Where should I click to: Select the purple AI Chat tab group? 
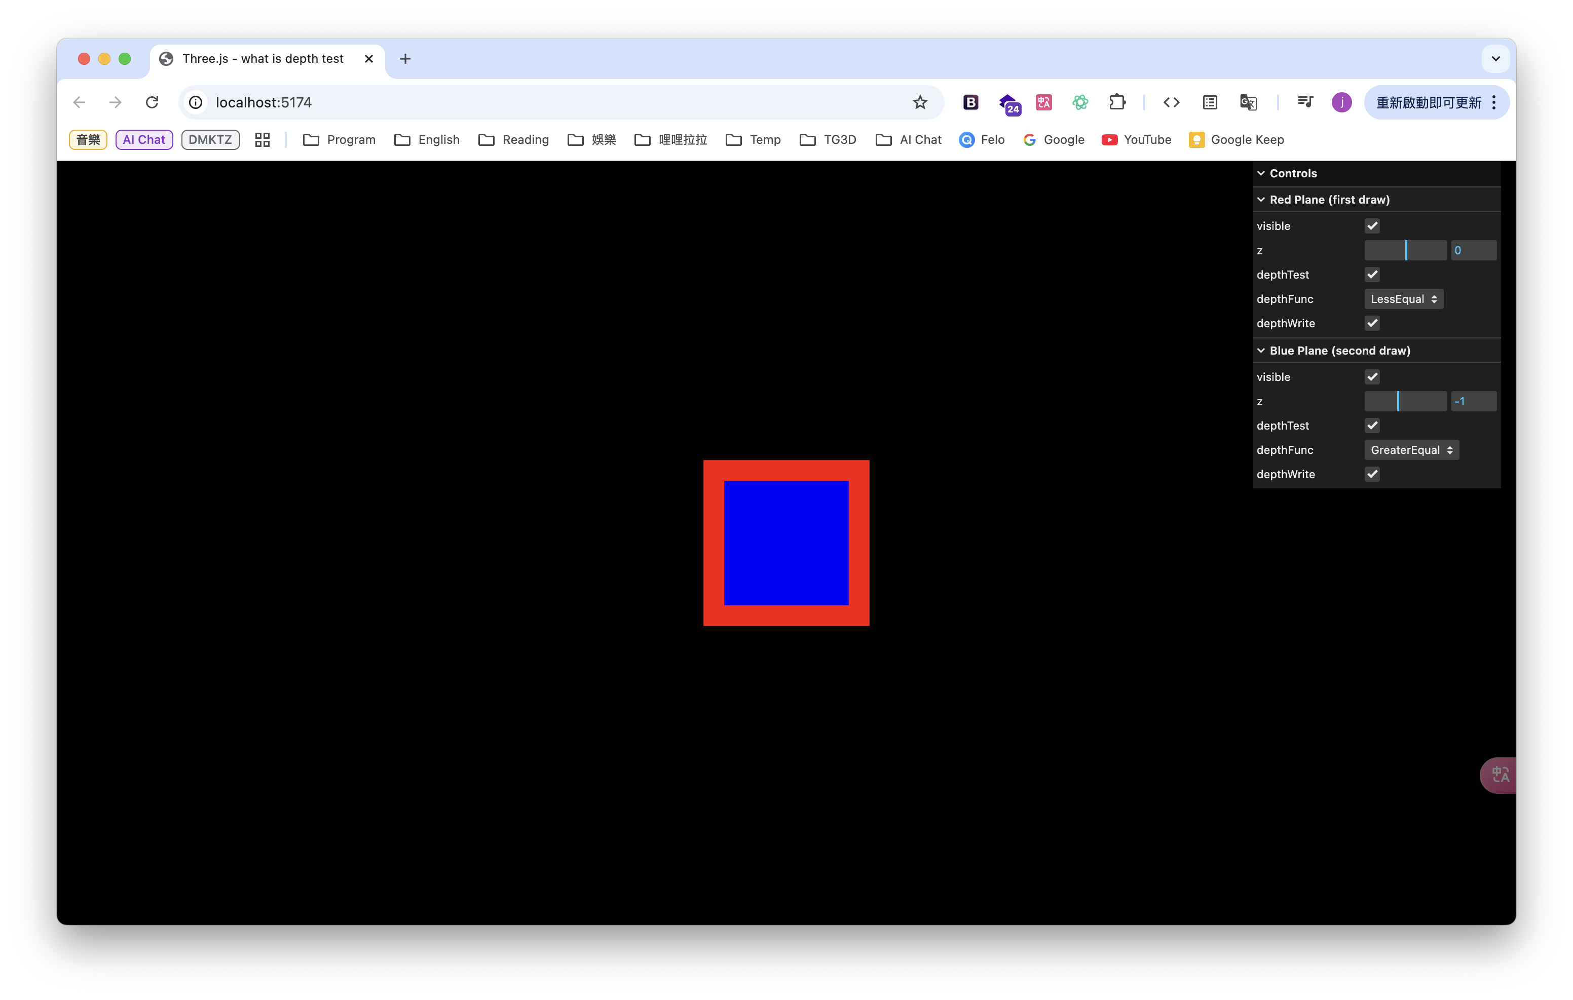(x=144, y=140)
